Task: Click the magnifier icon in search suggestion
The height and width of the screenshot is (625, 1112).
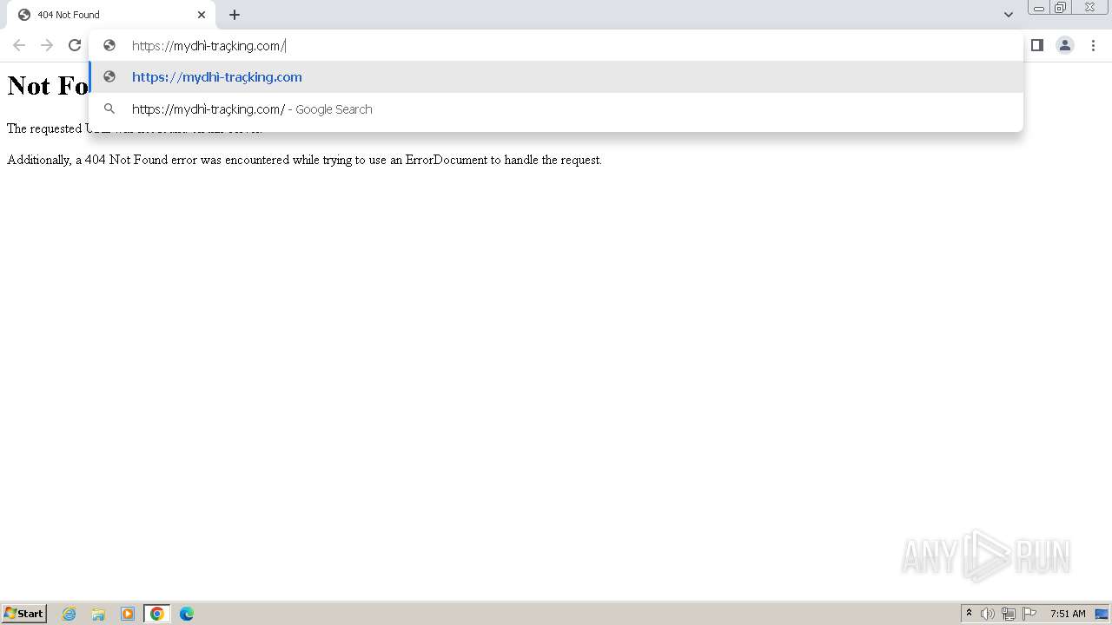Action: [x=109, y=109]
